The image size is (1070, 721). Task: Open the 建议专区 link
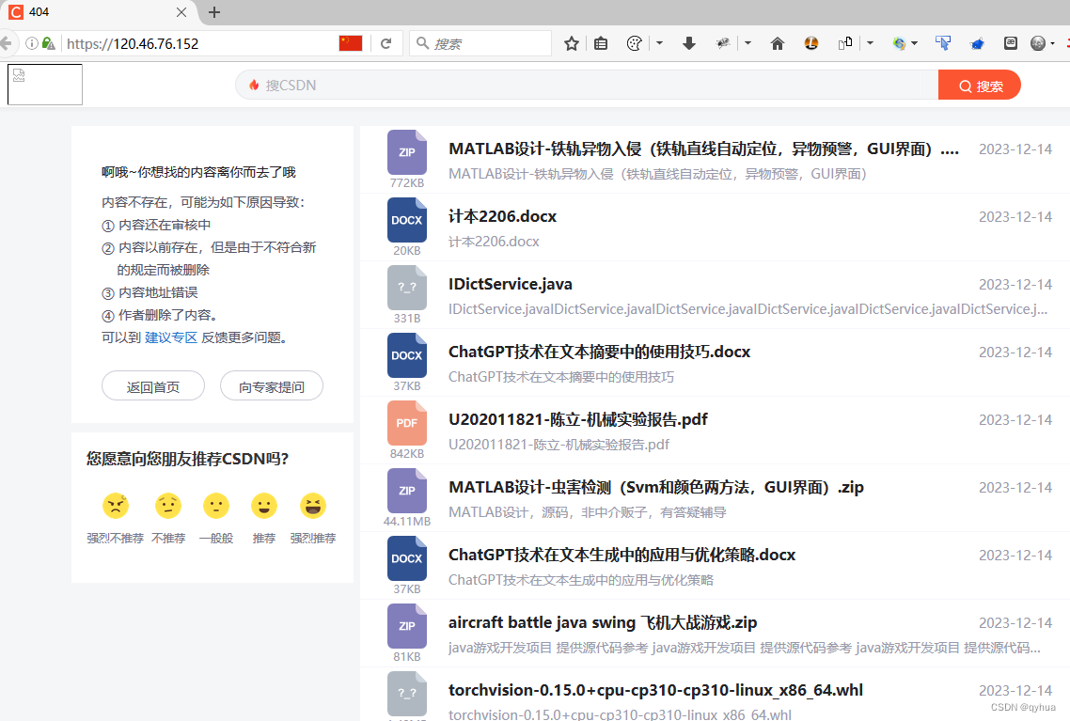click(170, 337)
